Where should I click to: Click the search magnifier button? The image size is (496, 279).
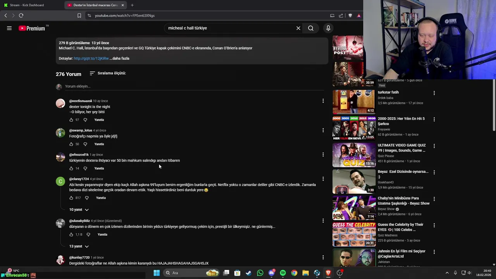tap(311, 28)
